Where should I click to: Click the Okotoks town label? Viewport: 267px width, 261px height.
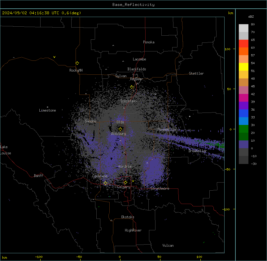pyautogui.click(x=128, y=217)
